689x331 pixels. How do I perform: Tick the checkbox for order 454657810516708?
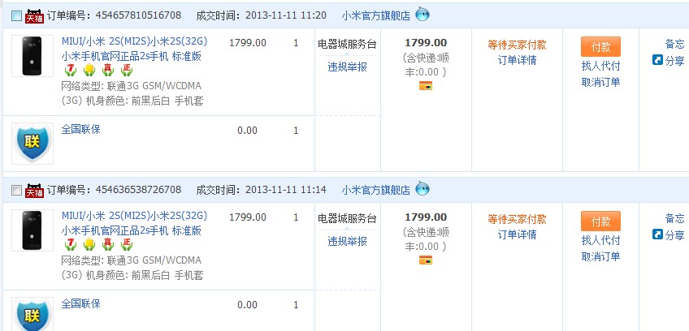(x=17, y=15)
